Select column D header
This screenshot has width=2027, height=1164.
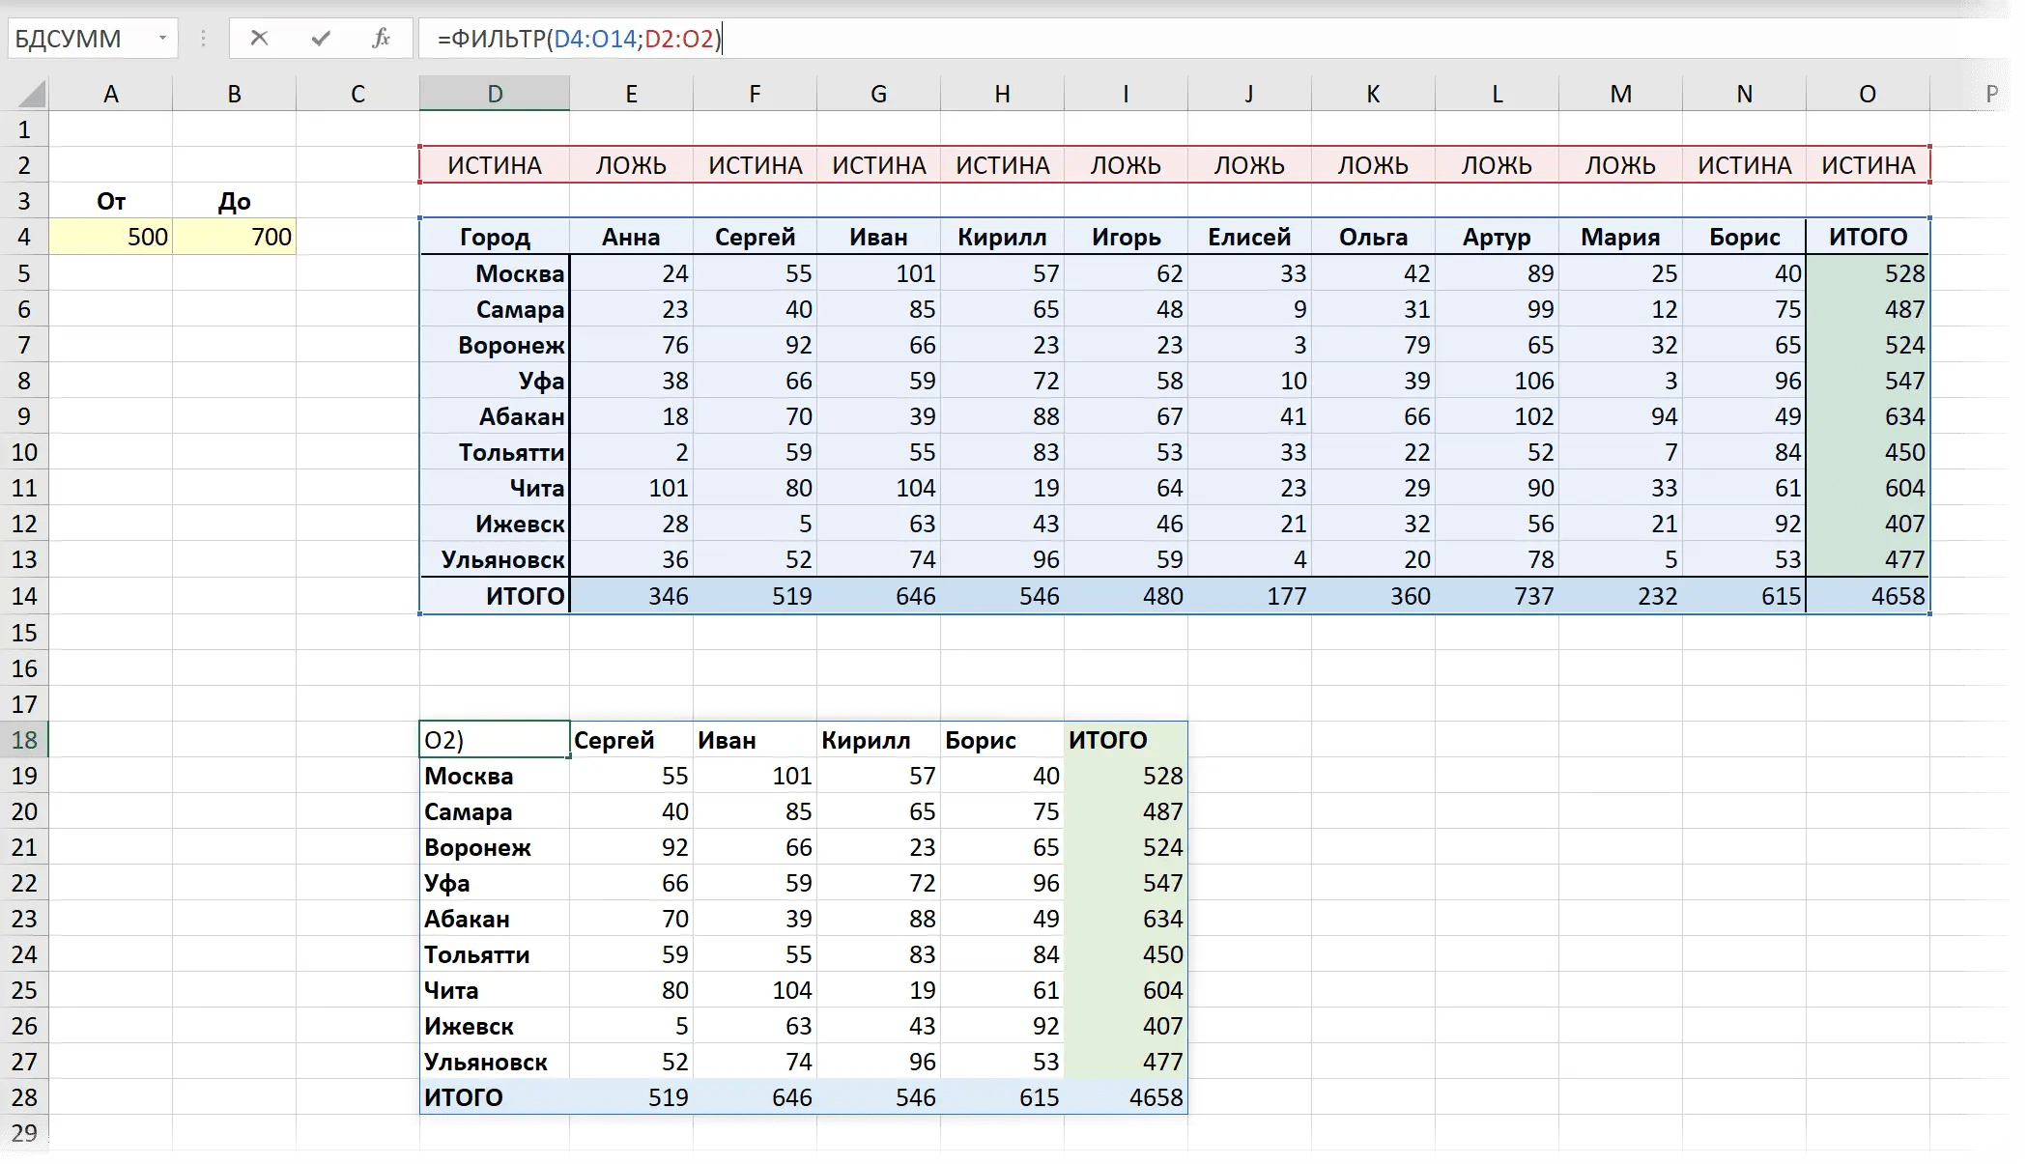tap(495, 94)
